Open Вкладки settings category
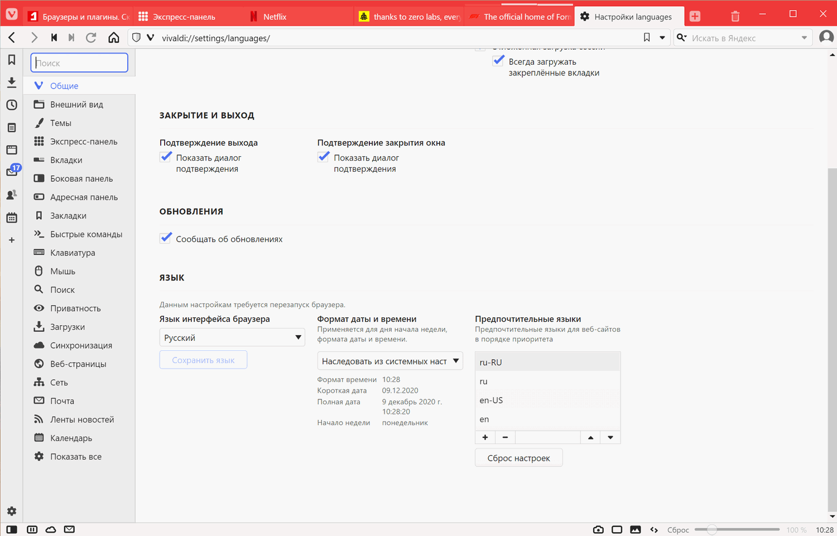837x536 pixels. [79, 160]
